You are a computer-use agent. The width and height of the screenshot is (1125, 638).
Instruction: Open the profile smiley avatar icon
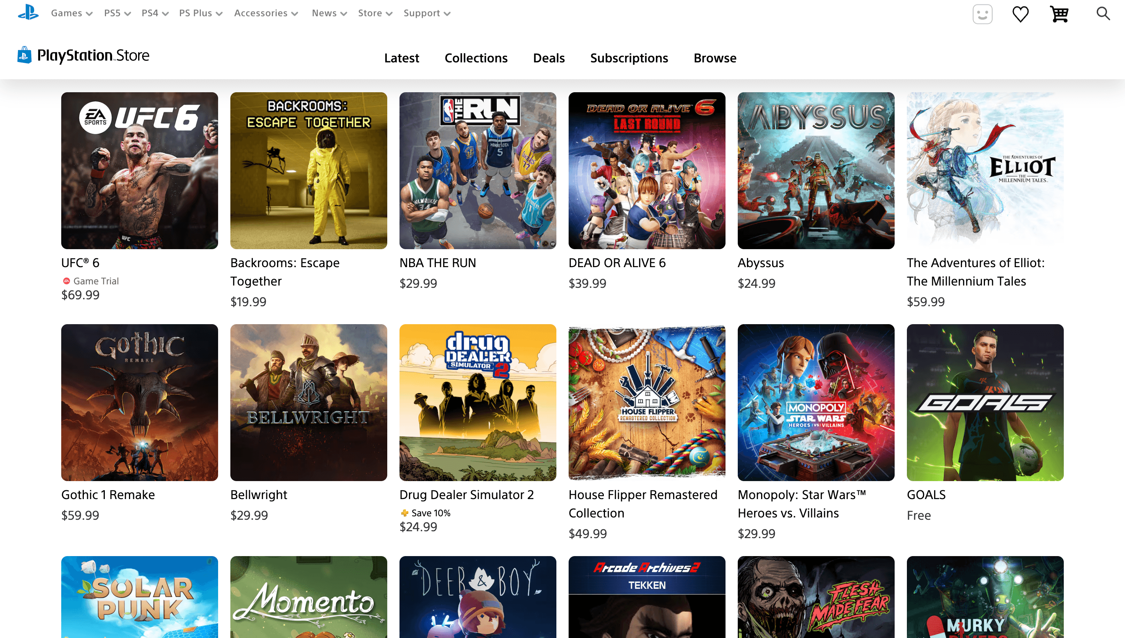coord(982,14)
